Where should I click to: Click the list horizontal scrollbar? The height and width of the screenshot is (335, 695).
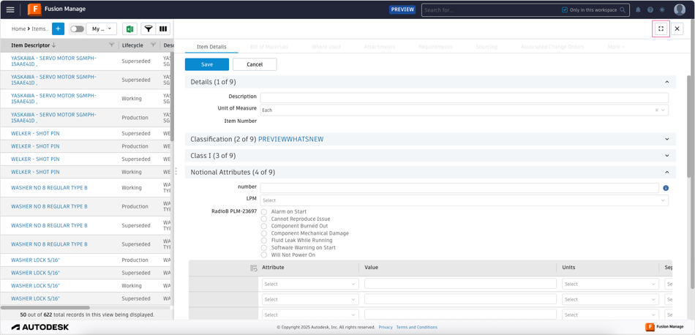click(45, 307)
